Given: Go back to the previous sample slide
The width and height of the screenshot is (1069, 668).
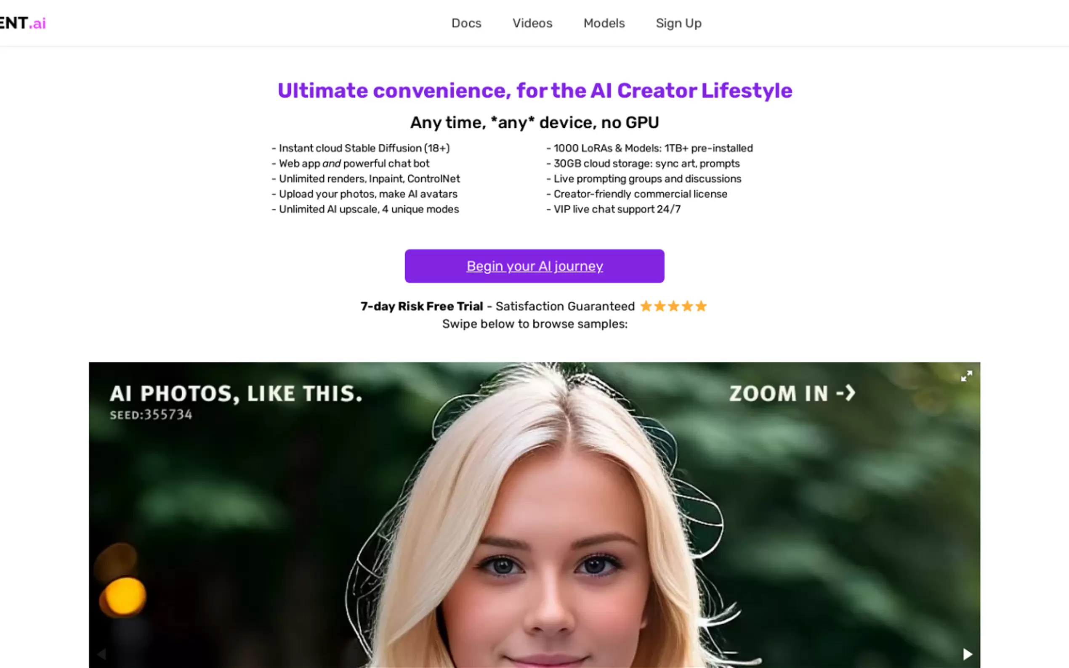Looking at the screenshot, I should pos(101,654).
